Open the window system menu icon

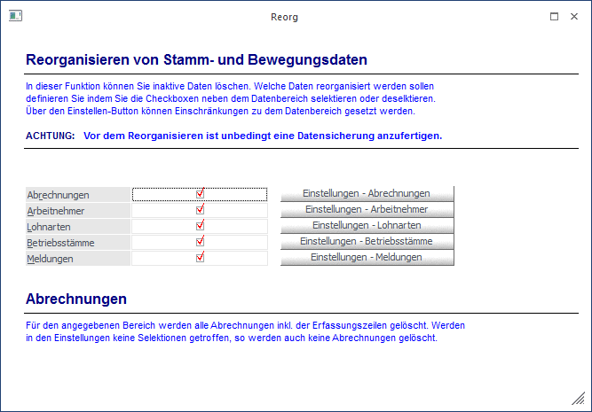15,16
